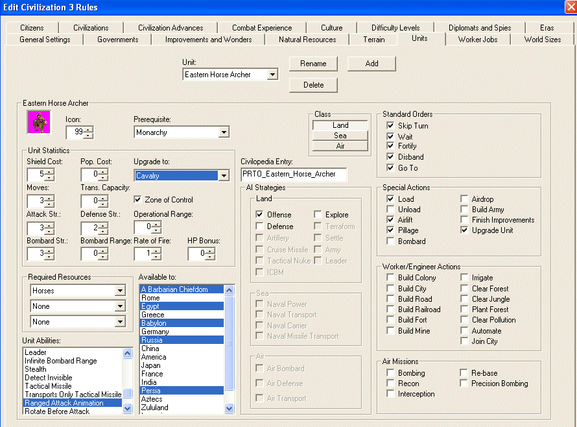
Task: Switch to the Terrain tab
Action: pos(374,40)
